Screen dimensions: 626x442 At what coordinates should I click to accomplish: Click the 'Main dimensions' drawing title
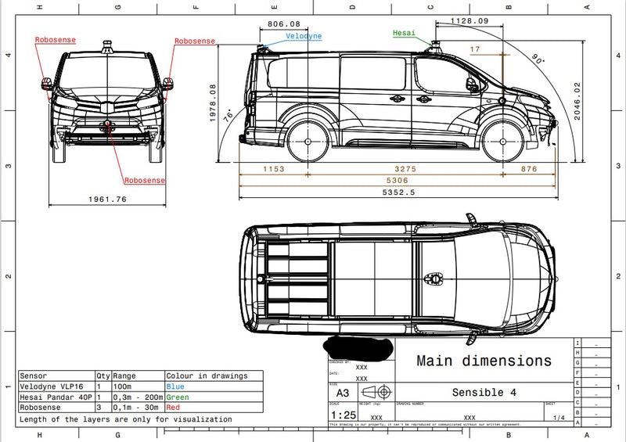click(484, 361)
